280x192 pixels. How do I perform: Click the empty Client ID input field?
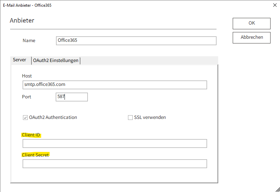114,143
